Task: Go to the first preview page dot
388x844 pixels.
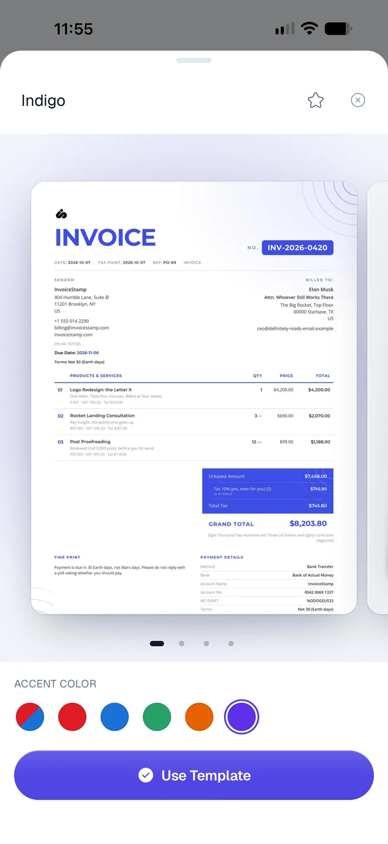Action: [x=157, y=643]
